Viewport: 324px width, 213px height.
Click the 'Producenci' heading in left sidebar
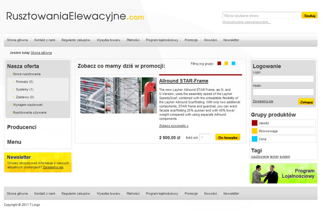pyautogui.click(x=22, y=127)
